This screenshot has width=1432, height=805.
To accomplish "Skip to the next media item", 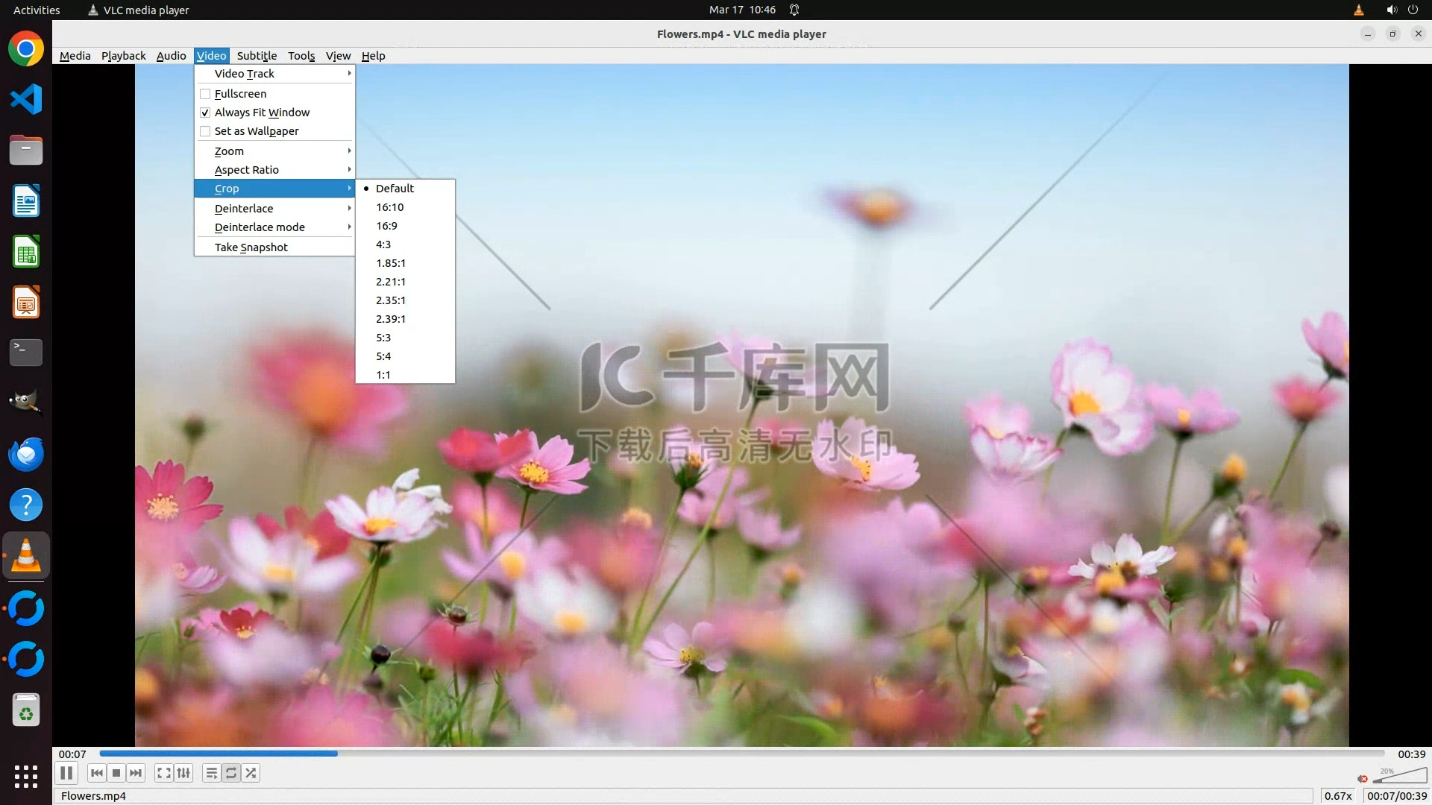I will coord(136,773).
